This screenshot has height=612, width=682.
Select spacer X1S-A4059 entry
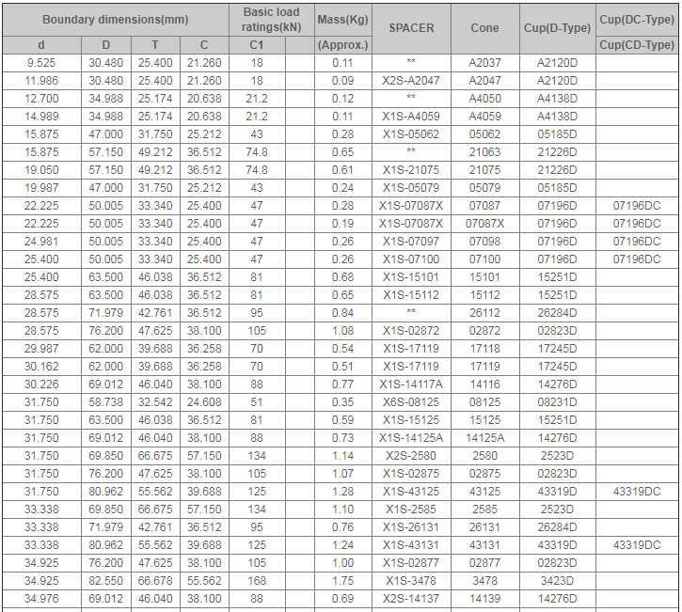point(411,117)
